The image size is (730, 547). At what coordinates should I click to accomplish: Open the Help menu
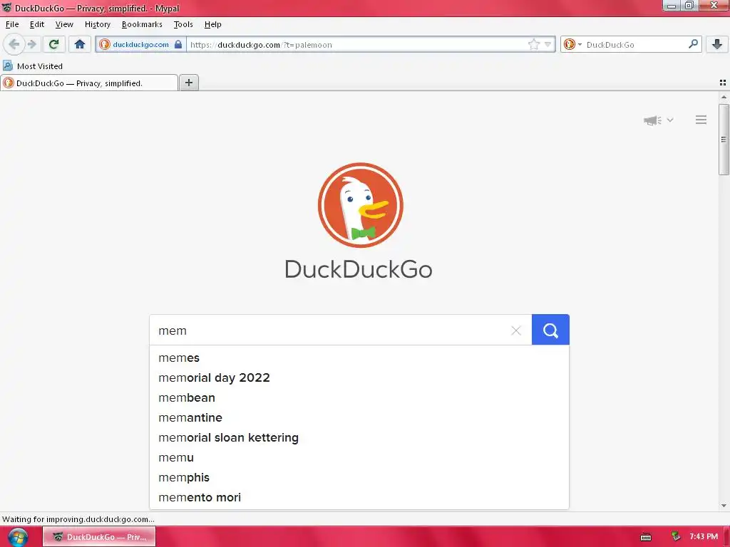[212, 24]
